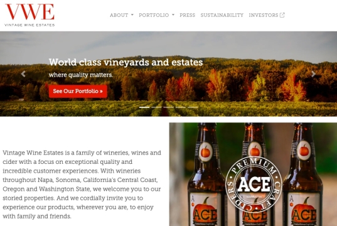Open the Sustainability page

(222, 15)
